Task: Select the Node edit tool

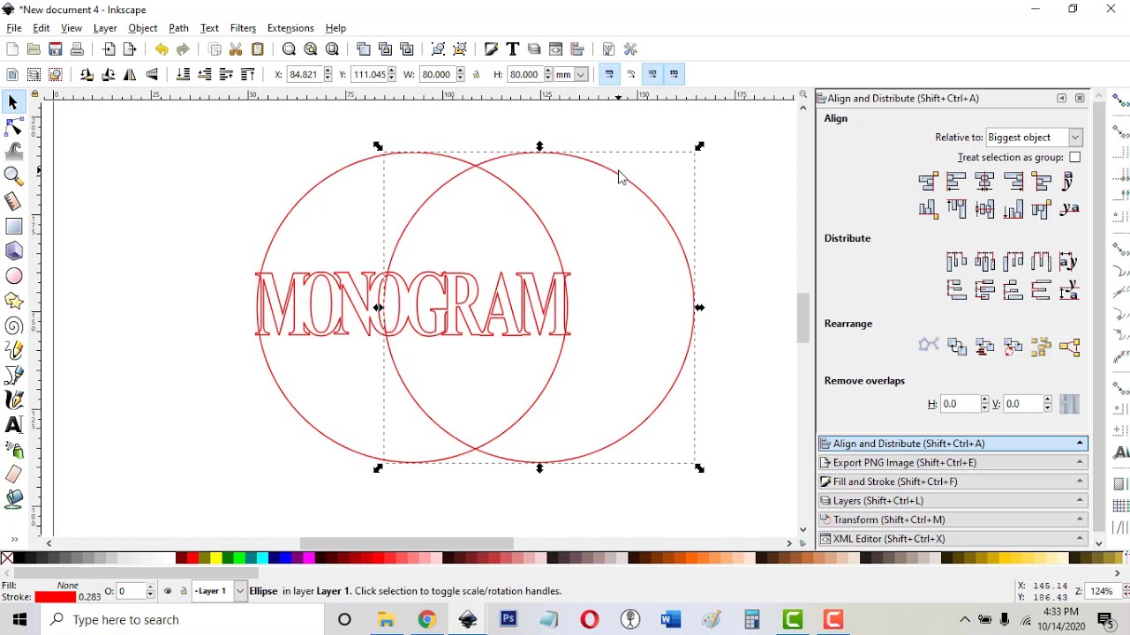Action: 13,128
